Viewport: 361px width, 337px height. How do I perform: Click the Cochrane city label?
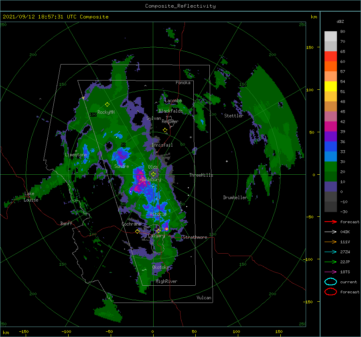pos(131,224)
